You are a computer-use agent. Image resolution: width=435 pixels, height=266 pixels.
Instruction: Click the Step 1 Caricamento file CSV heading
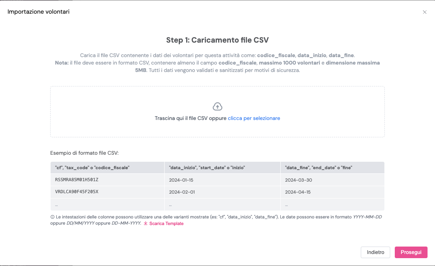click(217, 40)
